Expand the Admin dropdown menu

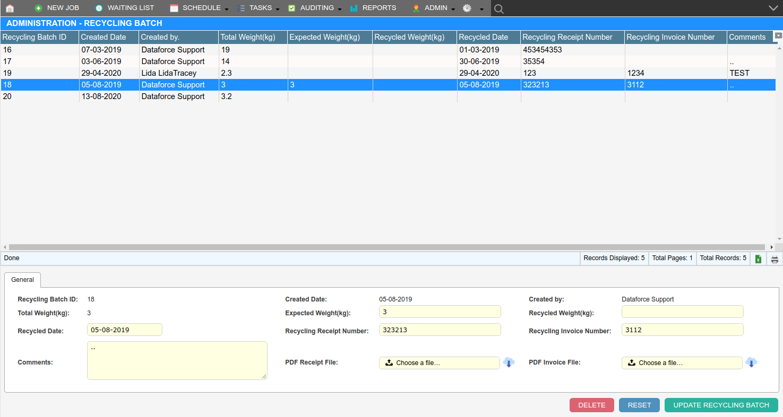434,8
